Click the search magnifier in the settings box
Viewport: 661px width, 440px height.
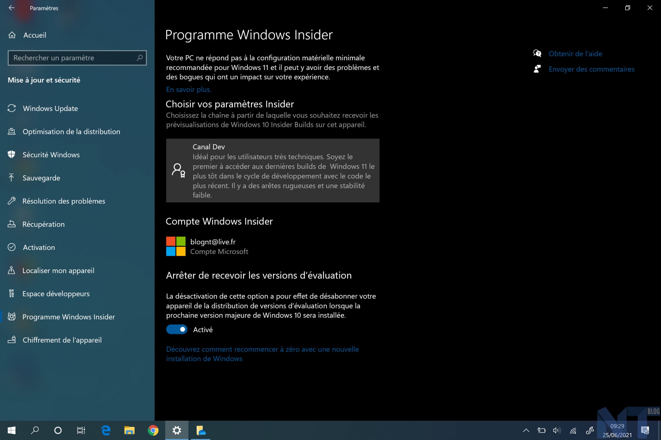point(139,58)
